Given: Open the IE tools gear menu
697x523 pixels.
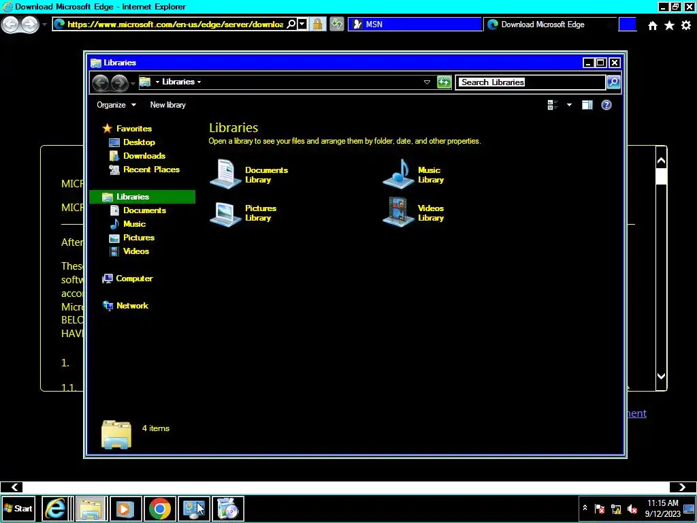Looking at the screenshot, I should point(686,25).
